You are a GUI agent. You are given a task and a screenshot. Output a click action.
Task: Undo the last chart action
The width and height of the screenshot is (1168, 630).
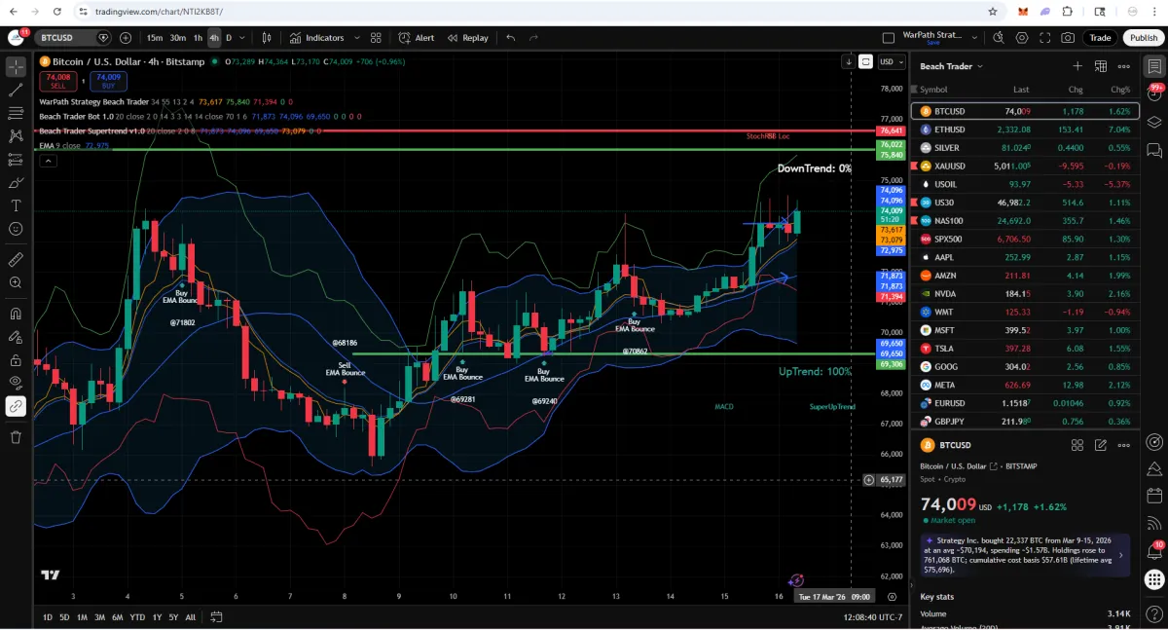(511, 38)
